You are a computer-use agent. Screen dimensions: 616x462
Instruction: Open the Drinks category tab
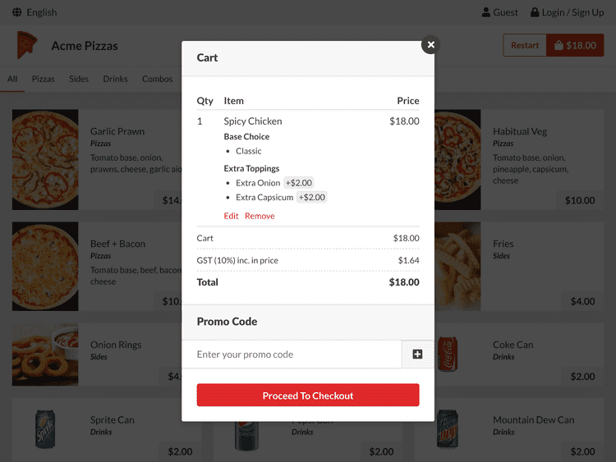click(x=115, y=79)
